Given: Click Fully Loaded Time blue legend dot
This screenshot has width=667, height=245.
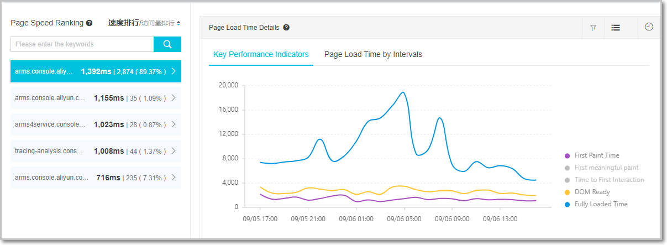Looking at the screenshot, I should (567, 204).
